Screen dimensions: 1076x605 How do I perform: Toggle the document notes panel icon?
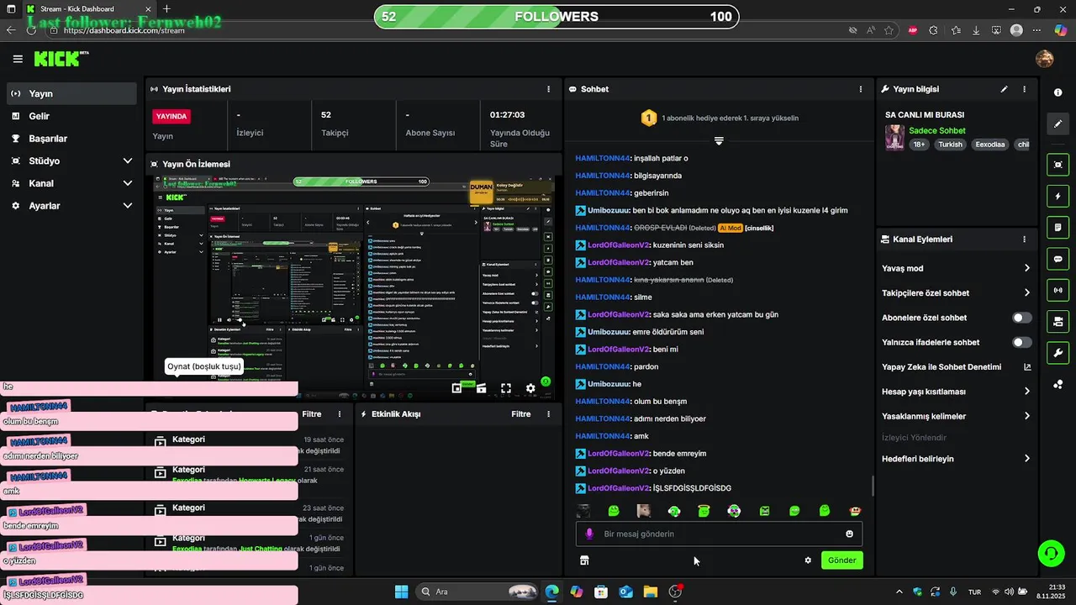(x=1058, y=227)
